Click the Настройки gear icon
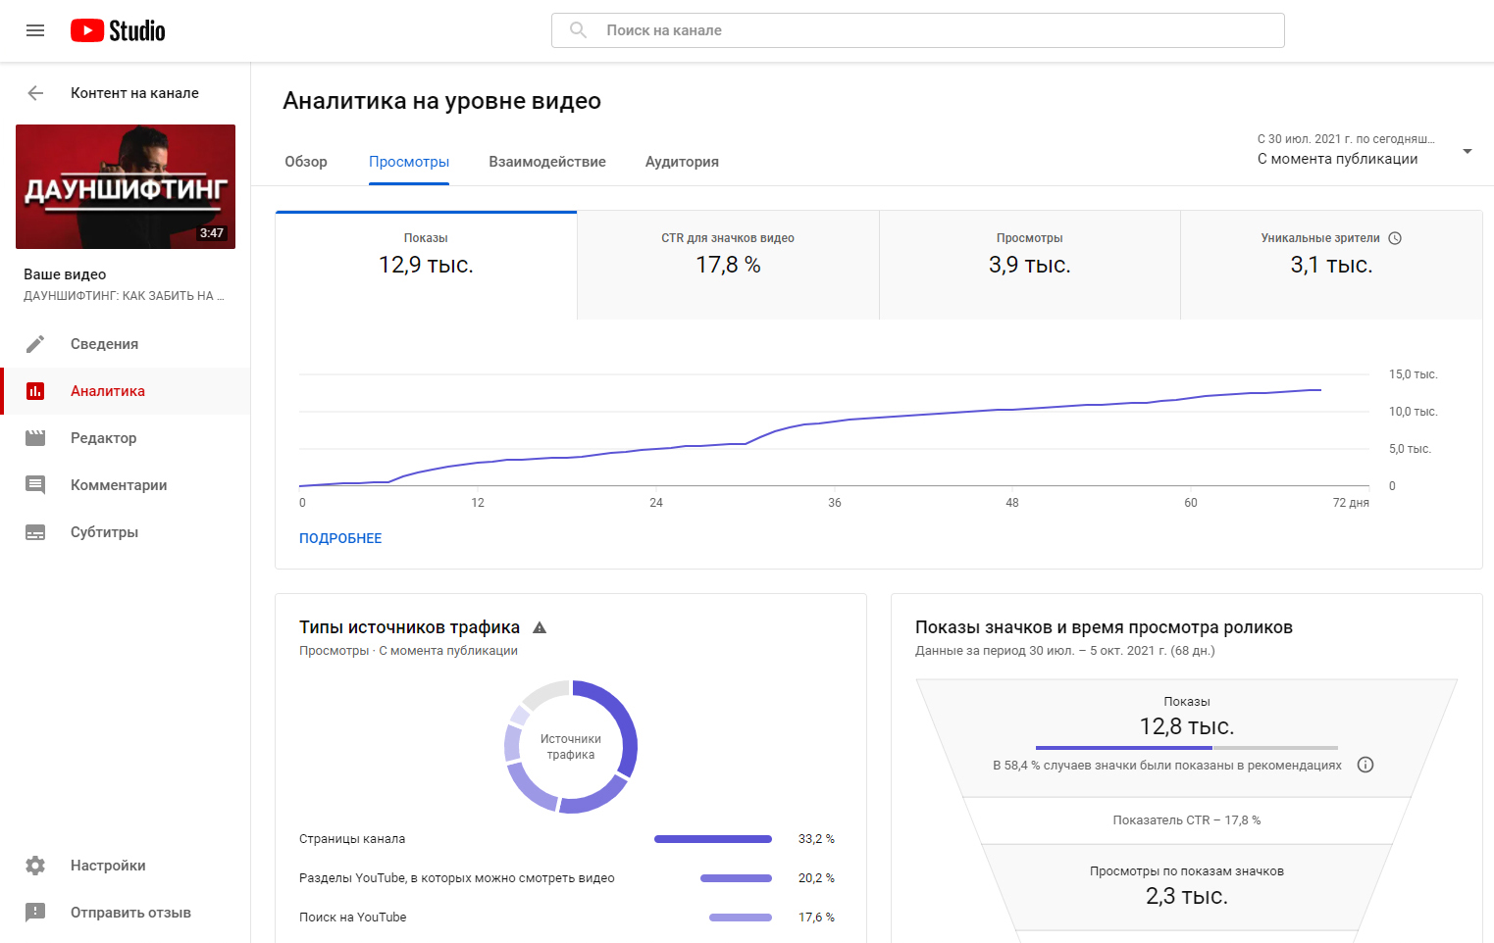Screen dimensions: 1494x943 coord(35,866)
